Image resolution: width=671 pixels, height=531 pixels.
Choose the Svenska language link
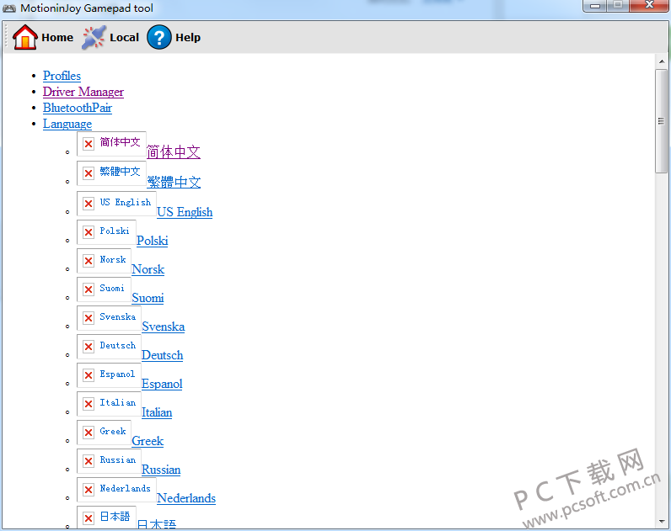tap(163, 327)
